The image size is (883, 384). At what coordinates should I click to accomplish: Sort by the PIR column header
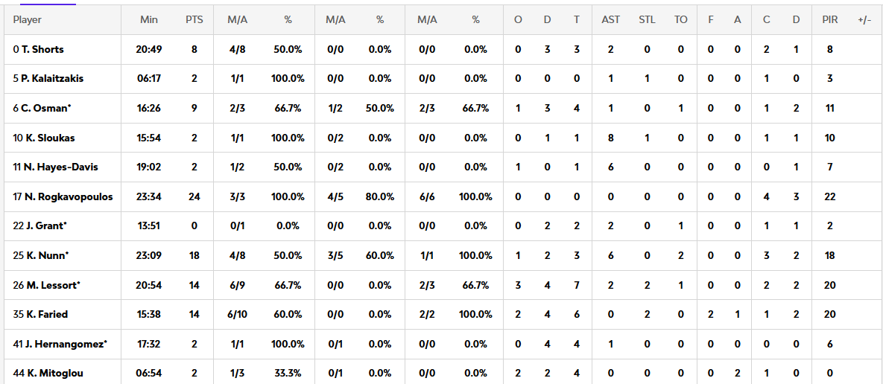829,19
